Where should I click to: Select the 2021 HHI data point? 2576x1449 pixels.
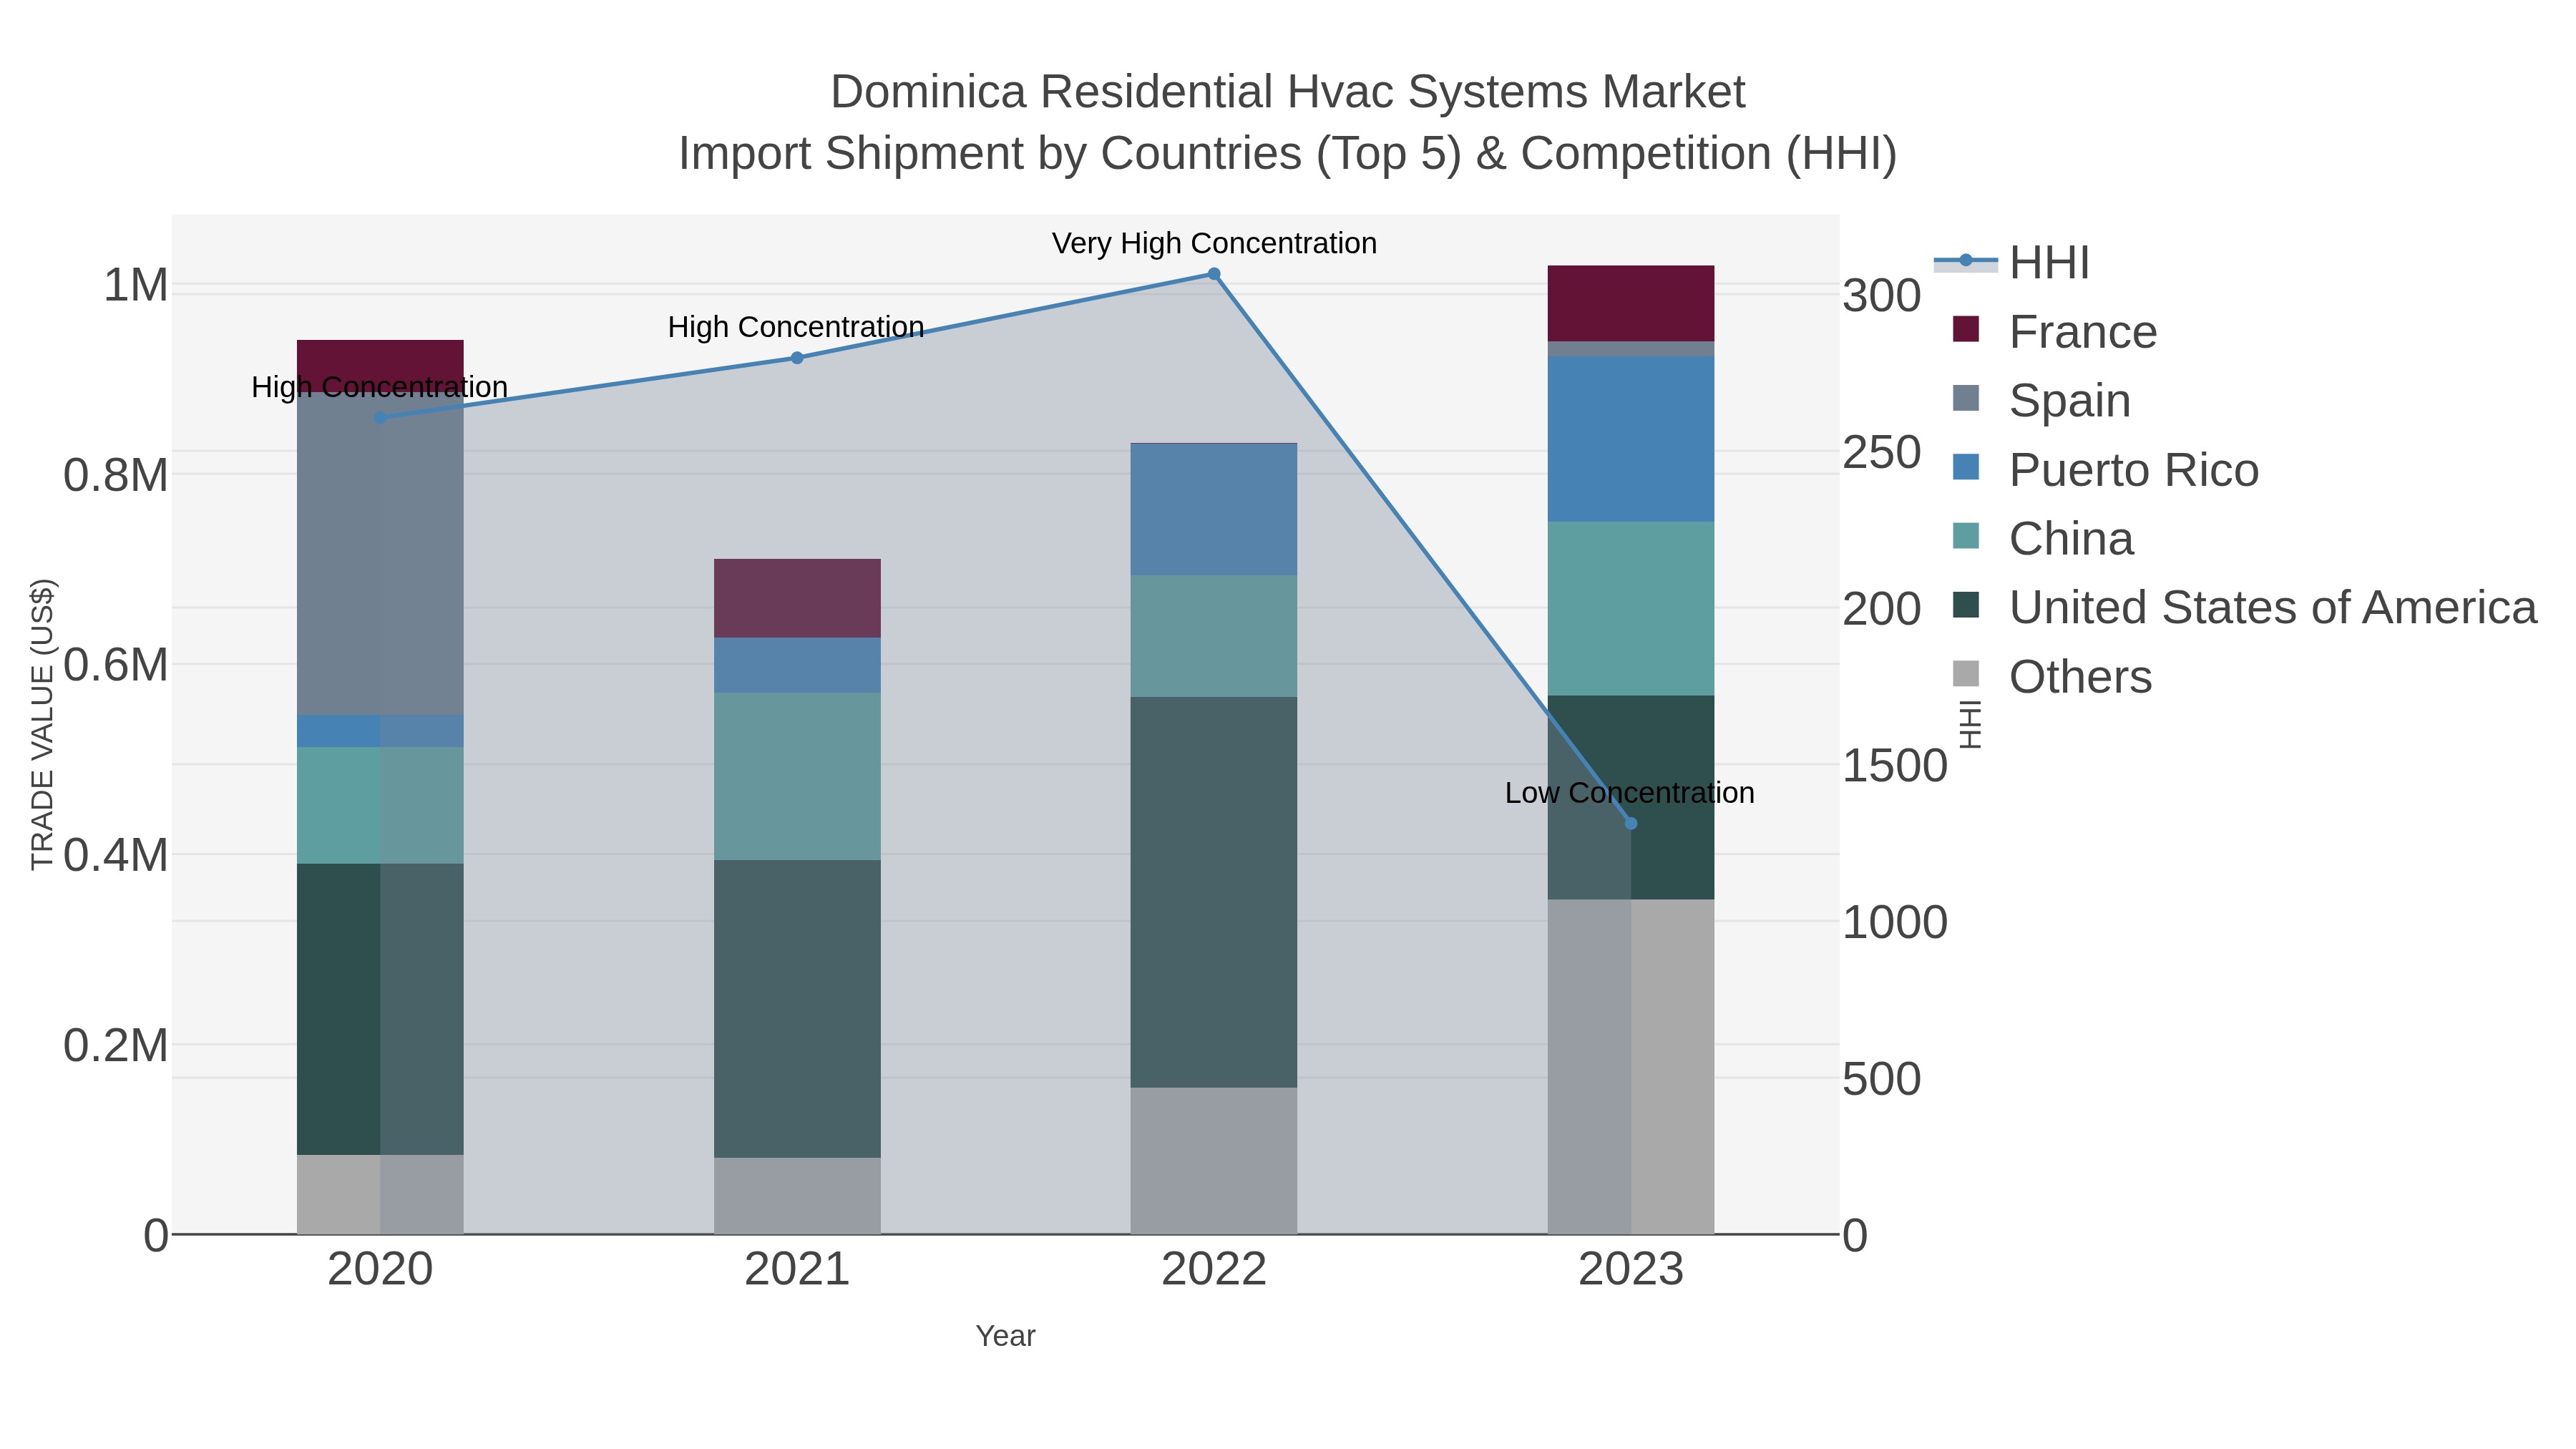click(x=797, y=358)
